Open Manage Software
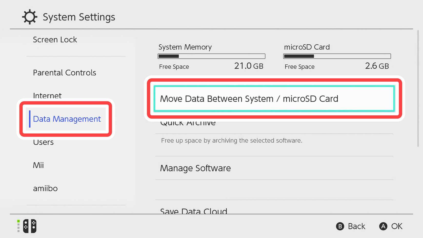423x238 pixels. [195, 168]
